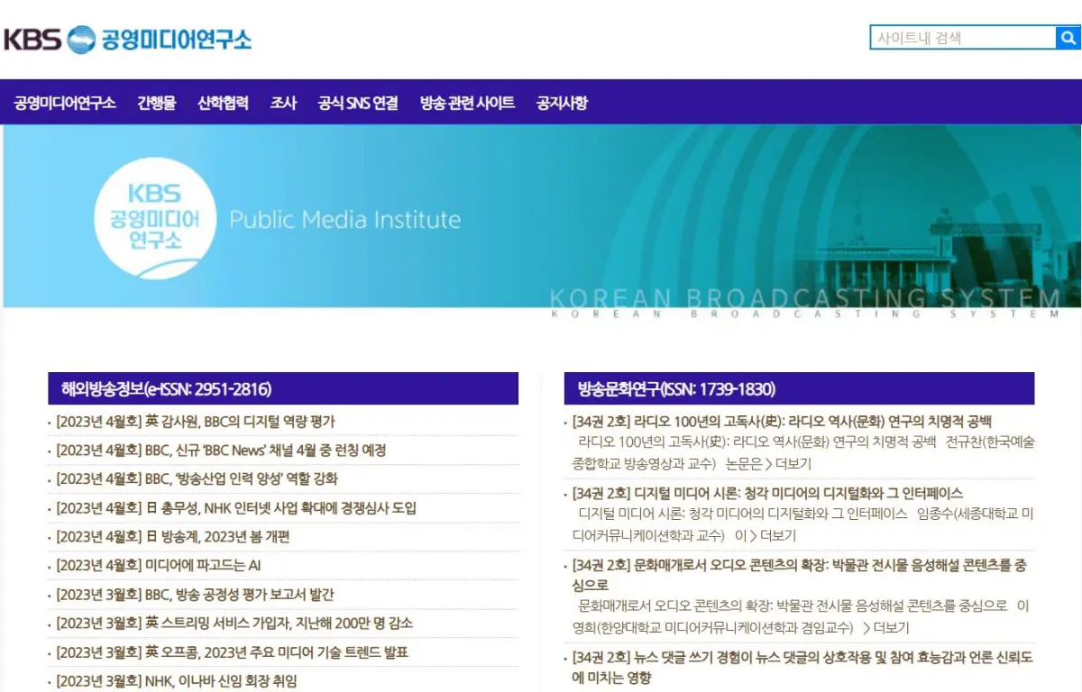Select 산학협력 from the navigation bar
This screenshot has height=692, width=1082.
coord(223,103)
